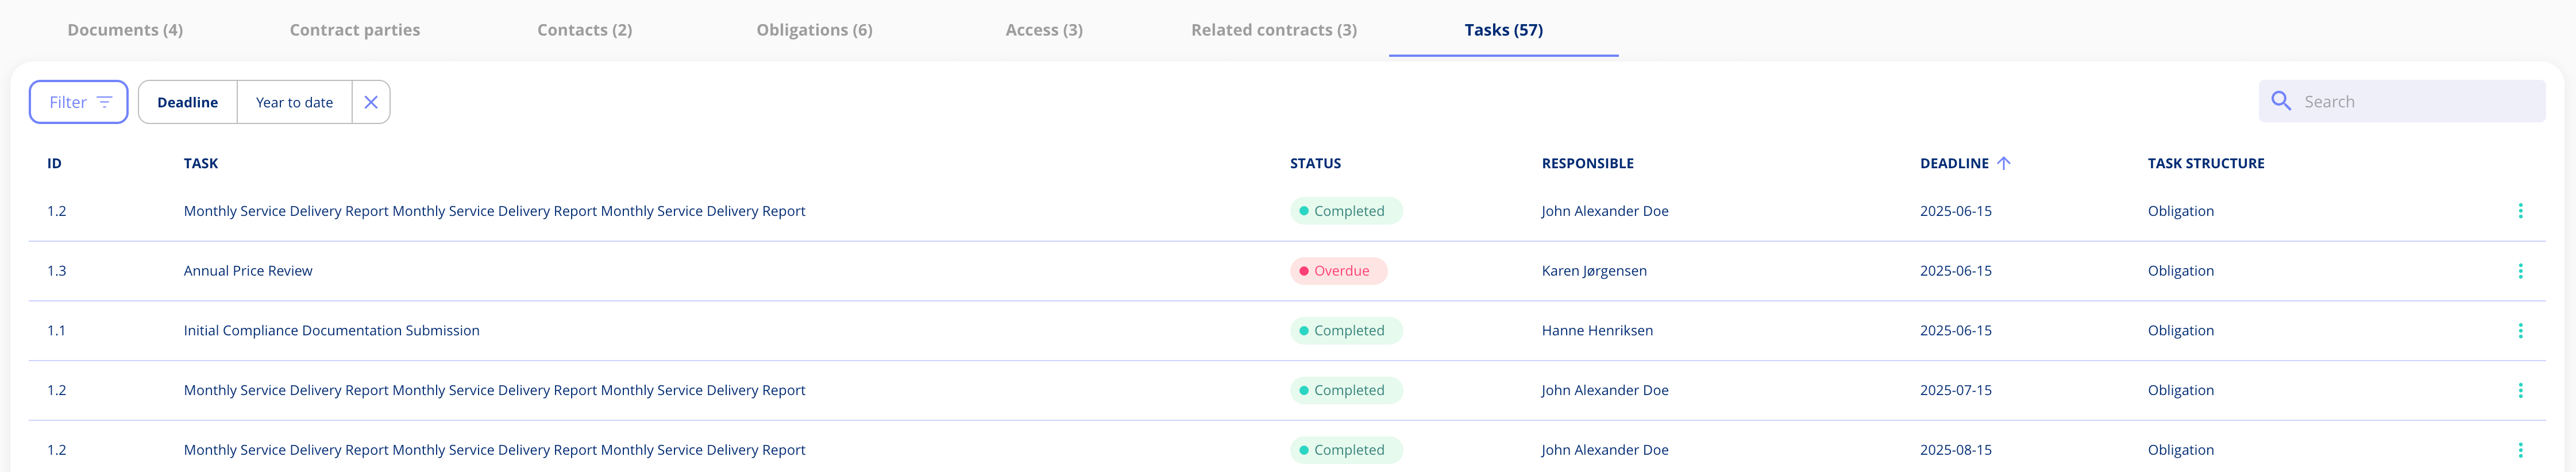
Task: Clear the Deadline filter with the X
Action: click(371, 101)
